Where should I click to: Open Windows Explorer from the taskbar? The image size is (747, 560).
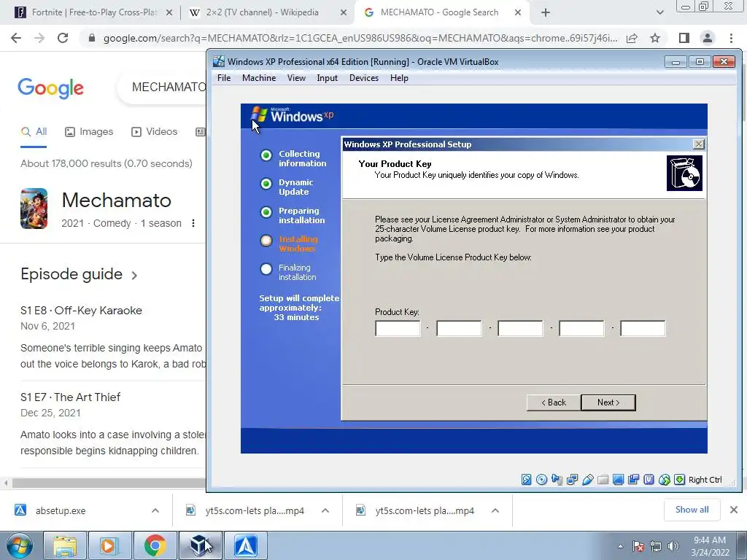[65, 545]
